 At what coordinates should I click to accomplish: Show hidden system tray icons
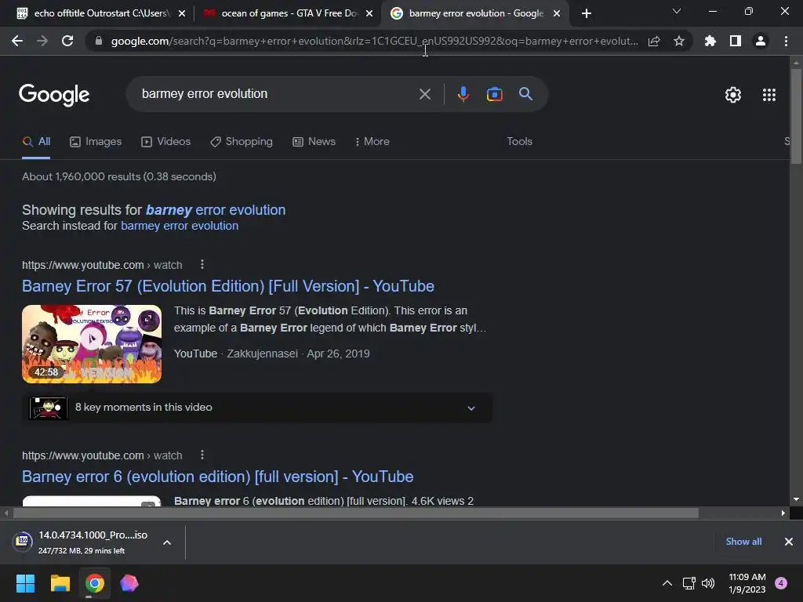(667, 583)
